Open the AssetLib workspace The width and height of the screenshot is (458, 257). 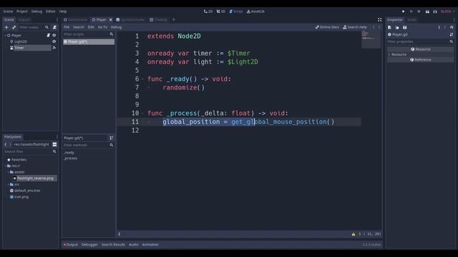pyautogui.click(x=255, y=11)
